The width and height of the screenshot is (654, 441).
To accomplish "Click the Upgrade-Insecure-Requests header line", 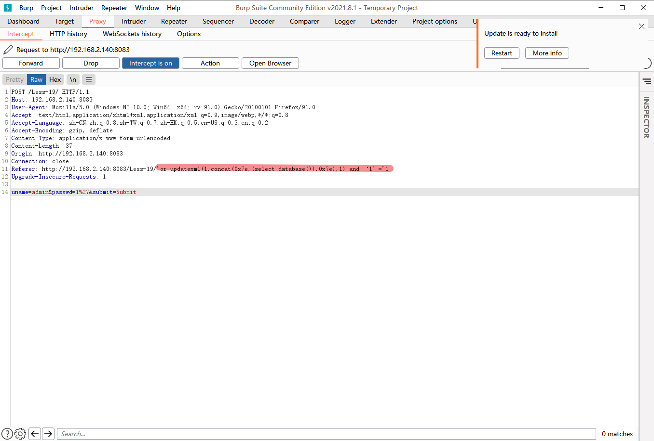I will click(58, 176).
